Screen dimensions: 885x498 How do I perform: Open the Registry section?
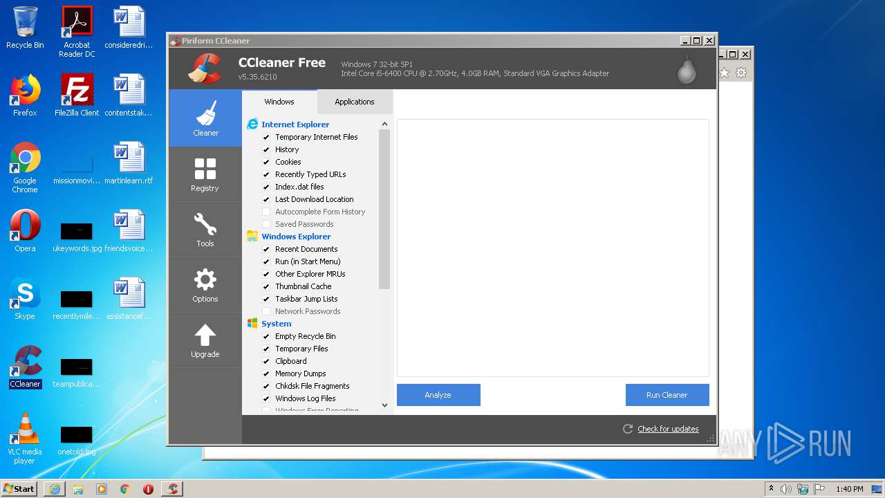pyautogui.click(x=205, y=174)
